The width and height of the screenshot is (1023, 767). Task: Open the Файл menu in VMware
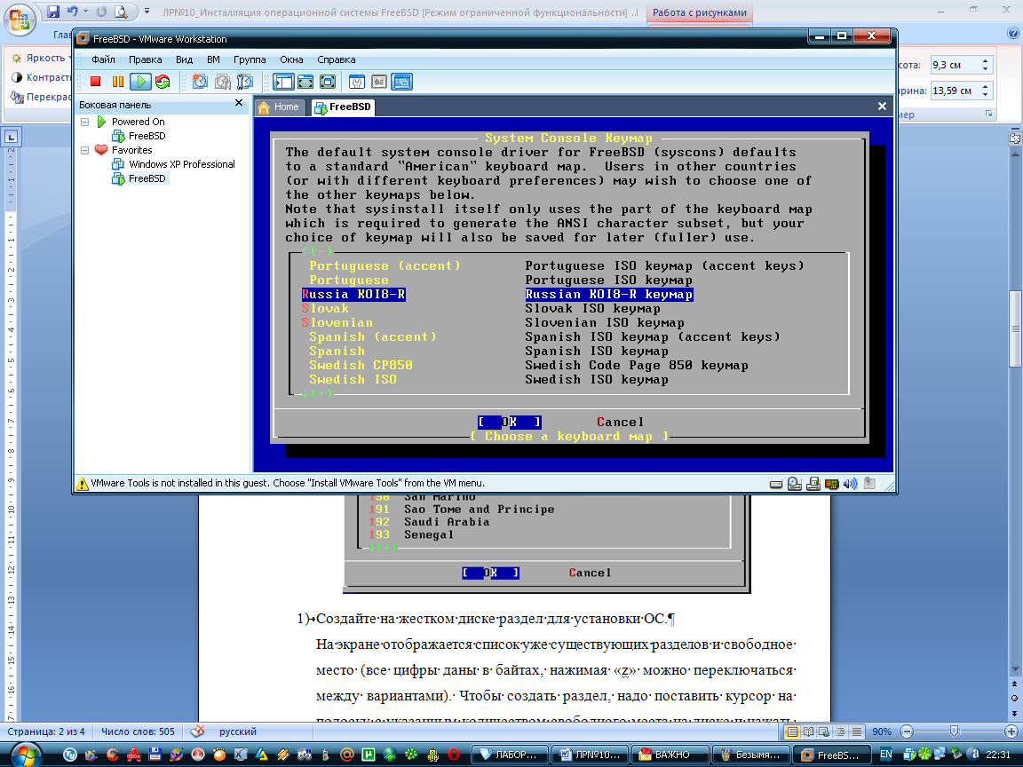click(x=103, y=59)
